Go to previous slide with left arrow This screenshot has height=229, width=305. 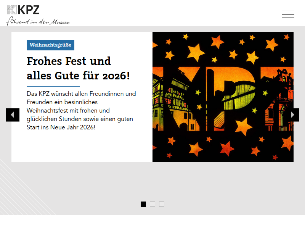tap(13, 115)
